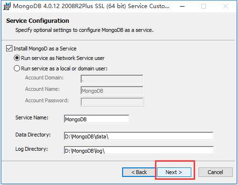The height and width of the screenshot is (185, 238).
Task: Go to the previous step with Back
Action: tap(139, 172)
